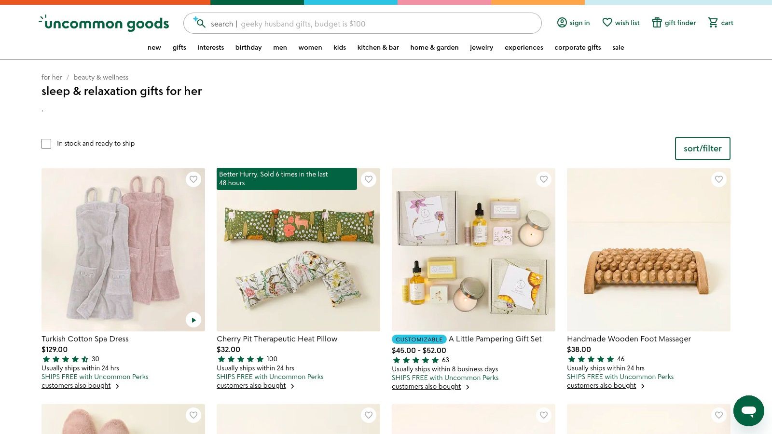Click the cart link text

click(x=727, y=23)
